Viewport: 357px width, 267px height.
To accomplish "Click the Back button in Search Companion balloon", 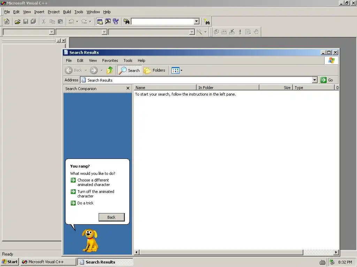I will click(112, 217).
